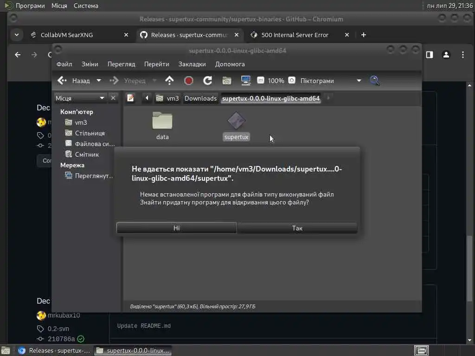Reset zoom via the 100% label
The image size is (475, 356).
276,81
